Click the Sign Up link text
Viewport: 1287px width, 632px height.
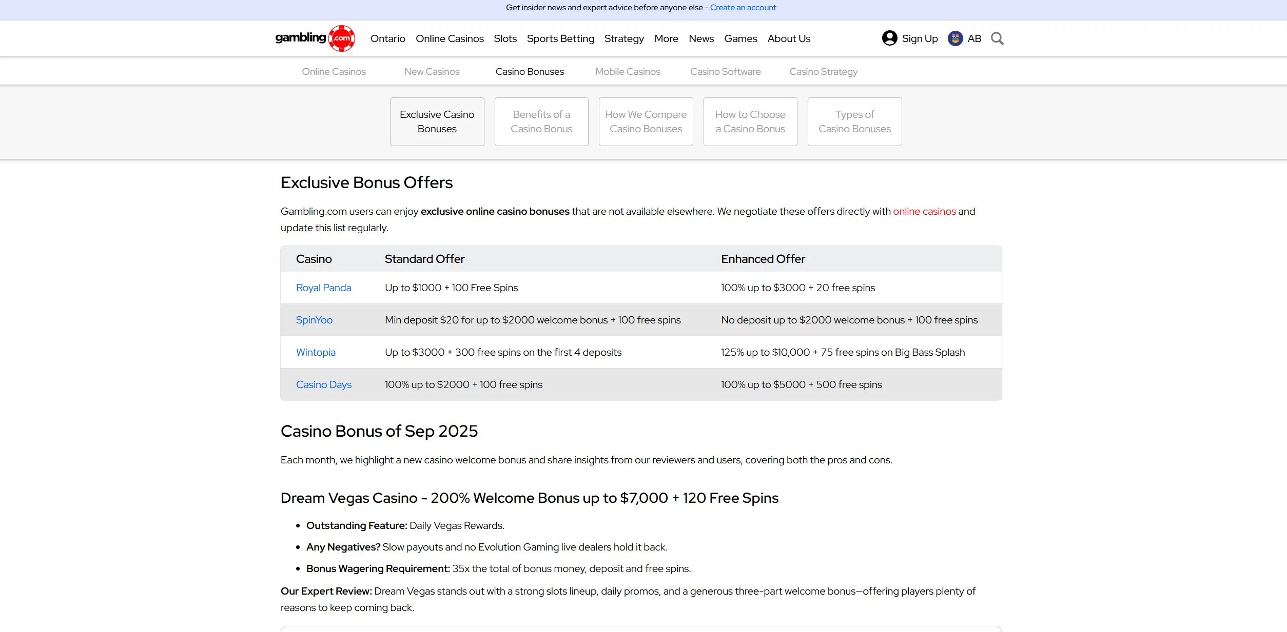920,38
